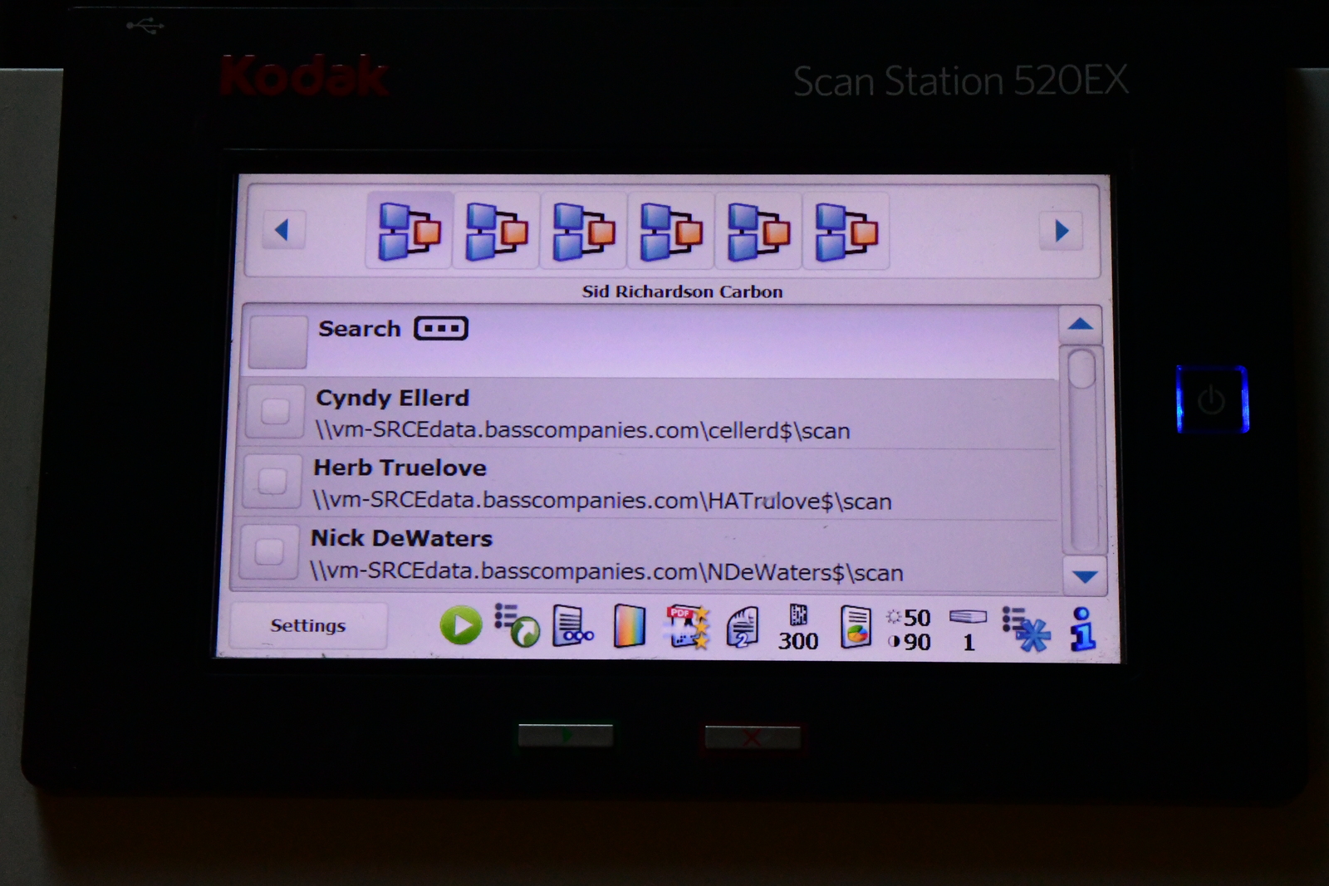Image resolution: width=1329 pixels, height=886 pixels.
Task: Check the Cyndy Ellerd destination checkbox
Action: (275, 410)
